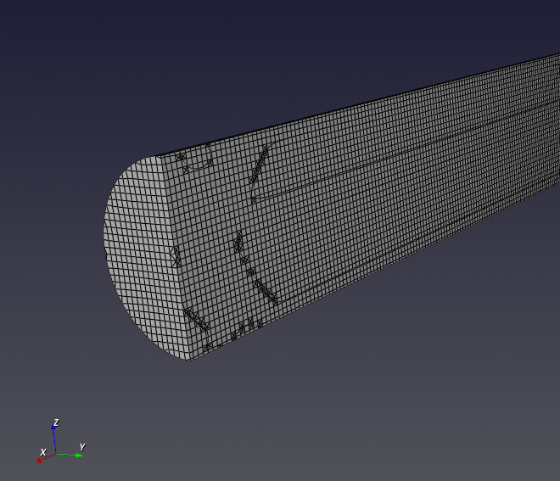Click the origin of the orientation axes
This screenshot has height=481, width=560.
pyautogui.click(x=54, y=456)
